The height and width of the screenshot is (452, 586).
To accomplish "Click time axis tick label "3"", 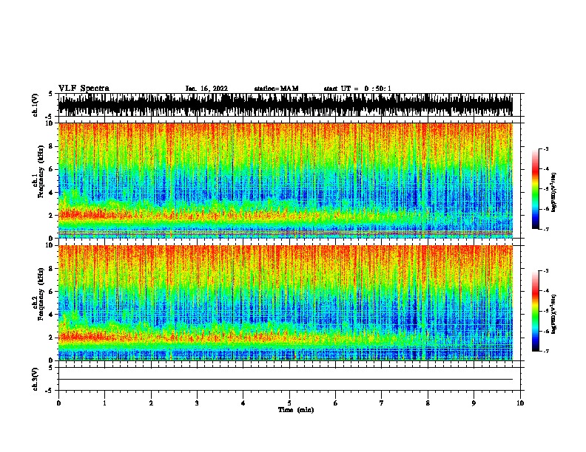I will click(x=197, y=403).
